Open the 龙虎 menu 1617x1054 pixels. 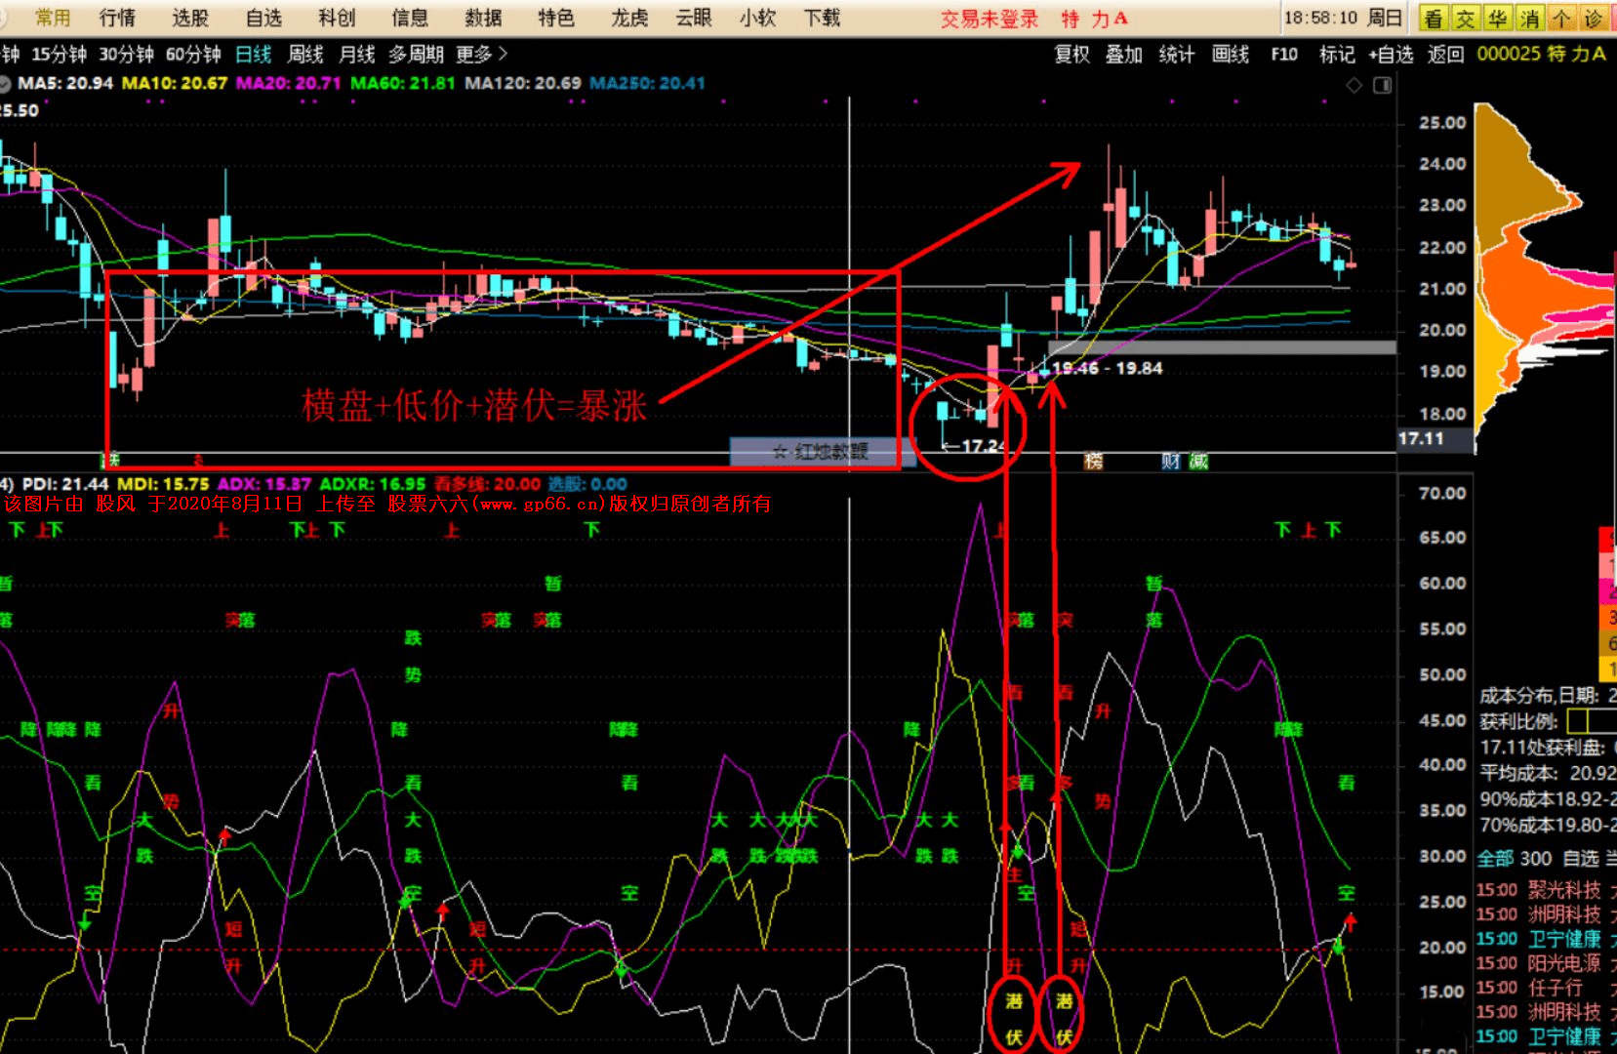pyautogui.click(x=629, y=18)
